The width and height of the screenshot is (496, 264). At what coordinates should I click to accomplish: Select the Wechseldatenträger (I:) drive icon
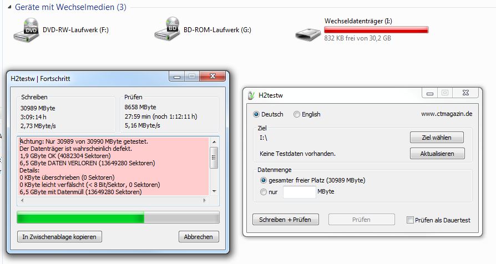[308, 34]
